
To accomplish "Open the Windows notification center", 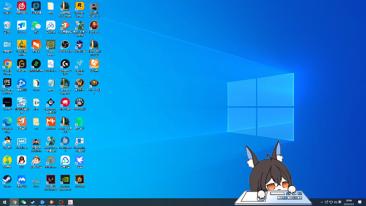I will pyautogui.click(x=360, y=202).
